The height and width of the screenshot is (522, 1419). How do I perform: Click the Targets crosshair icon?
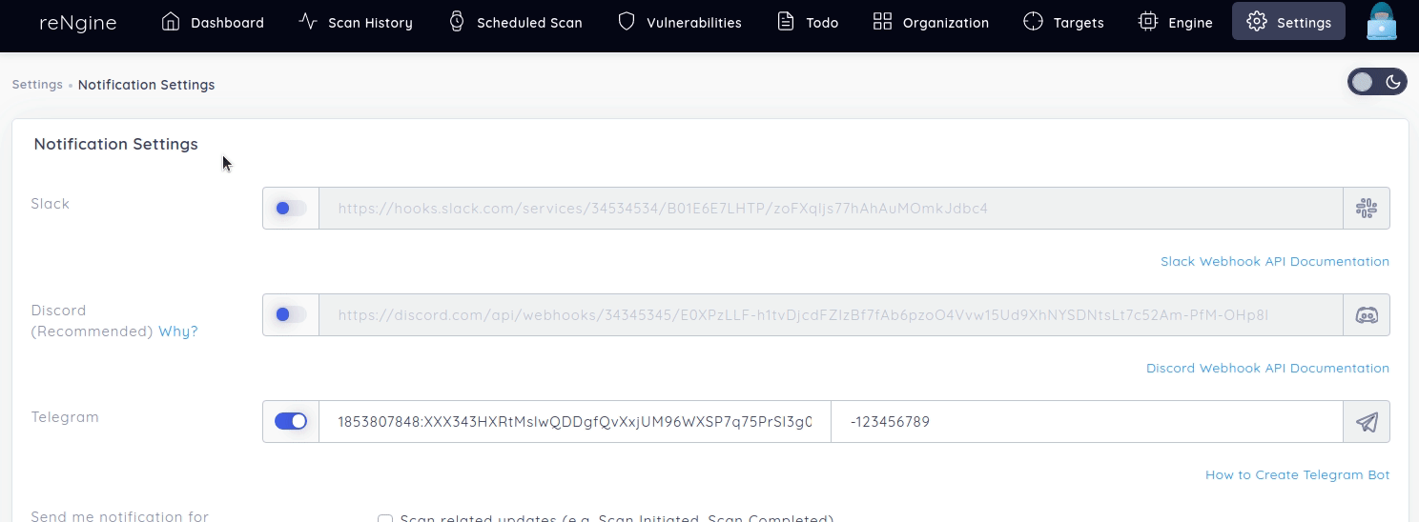coord(1033,21)
